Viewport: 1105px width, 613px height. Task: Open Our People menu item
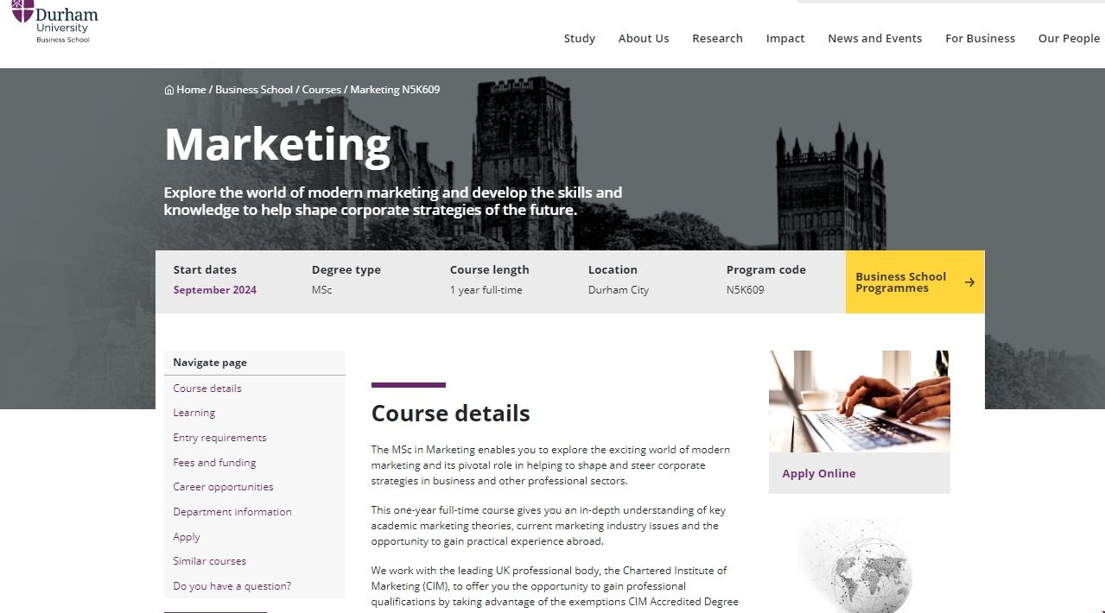[x=1069, y=38]
